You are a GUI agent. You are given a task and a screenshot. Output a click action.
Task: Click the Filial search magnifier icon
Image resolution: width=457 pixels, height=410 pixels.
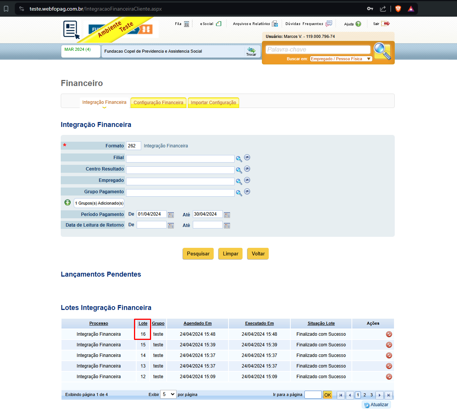tap(239, 159)
